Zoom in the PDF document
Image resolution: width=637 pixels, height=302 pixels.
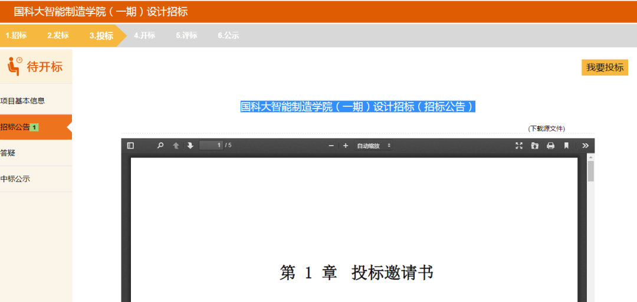coord(346,146)
